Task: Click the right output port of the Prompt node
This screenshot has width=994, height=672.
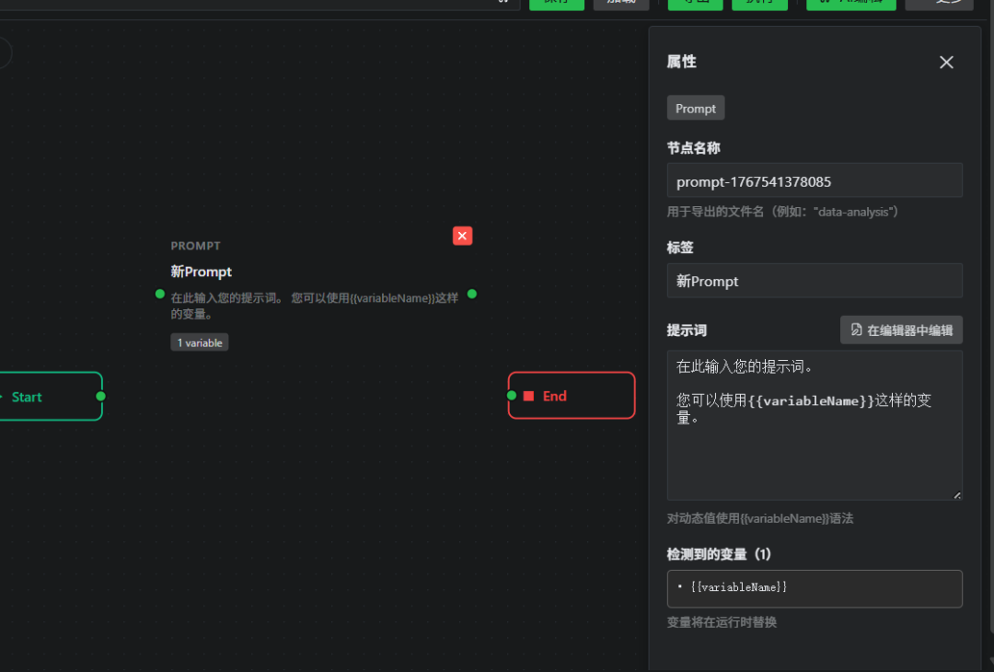Action: pyautogui.click(x=471, y=295)
